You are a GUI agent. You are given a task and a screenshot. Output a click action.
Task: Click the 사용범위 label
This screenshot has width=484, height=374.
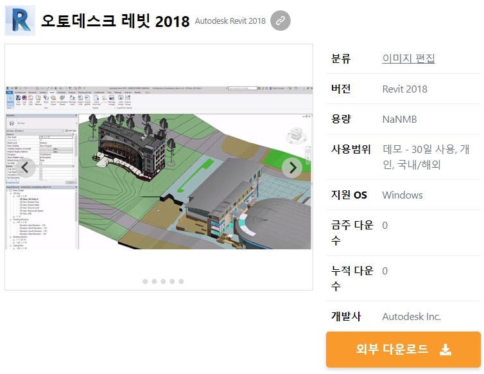pyautogui.click(x=351, y=149)
